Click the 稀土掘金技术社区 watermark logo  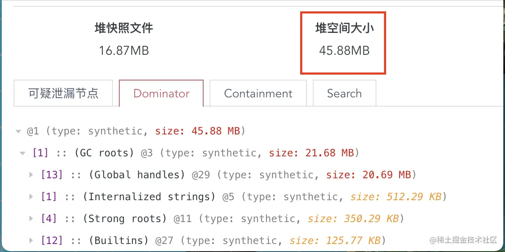[x=463, y=241]
